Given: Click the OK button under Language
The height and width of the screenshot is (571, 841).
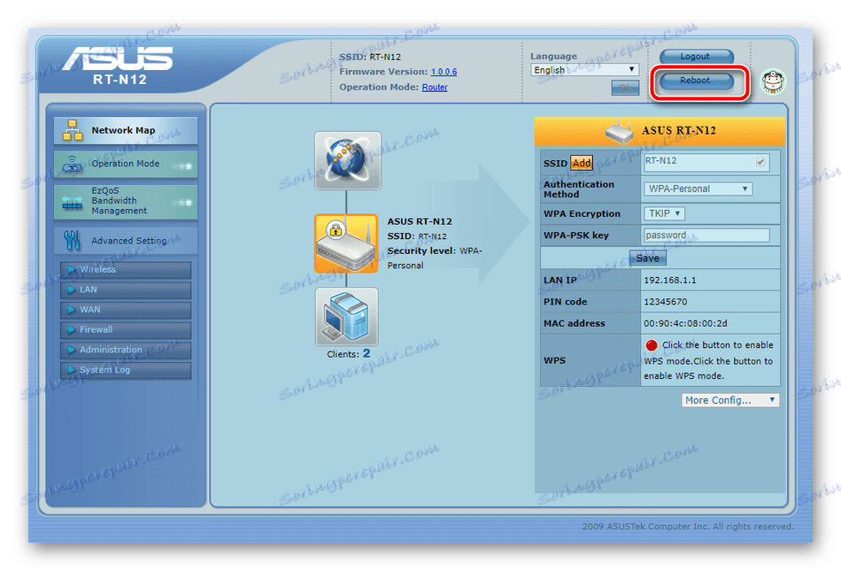Looking at the screenshot, I should [x=625, y=88].
